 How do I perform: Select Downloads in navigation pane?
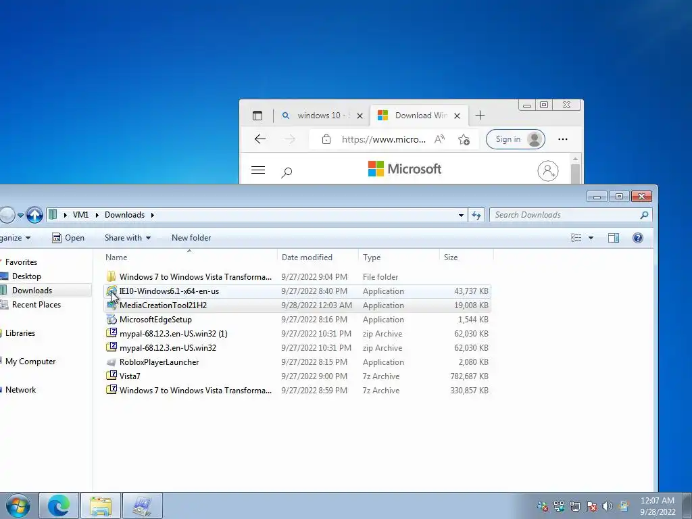32,291
